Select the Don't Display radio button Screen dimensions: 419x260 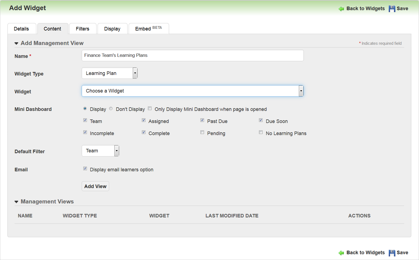pos(111,109)
